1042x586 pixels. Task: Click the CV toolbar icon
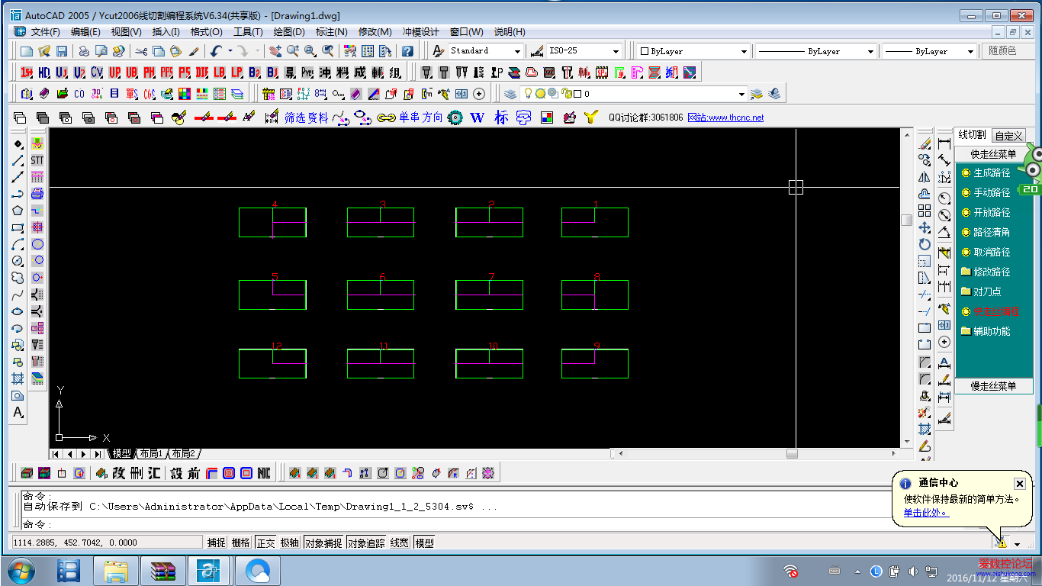(97, 72)
